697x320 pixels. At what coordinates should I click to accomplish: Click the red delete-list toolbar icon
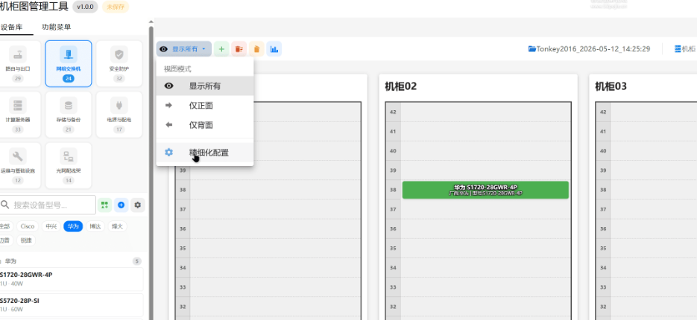coord(239,49)
